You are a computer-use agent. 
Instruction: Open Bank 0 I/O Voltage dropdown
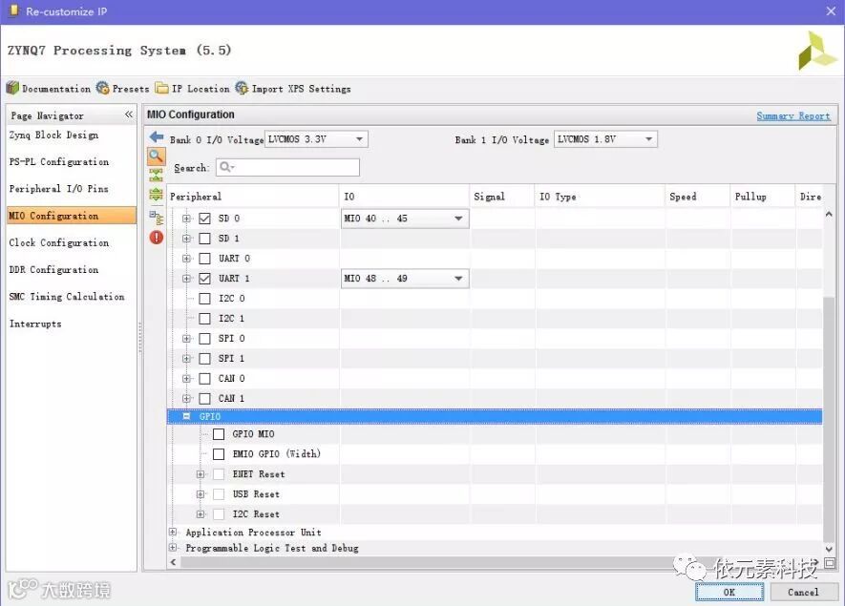pos(316,139)
